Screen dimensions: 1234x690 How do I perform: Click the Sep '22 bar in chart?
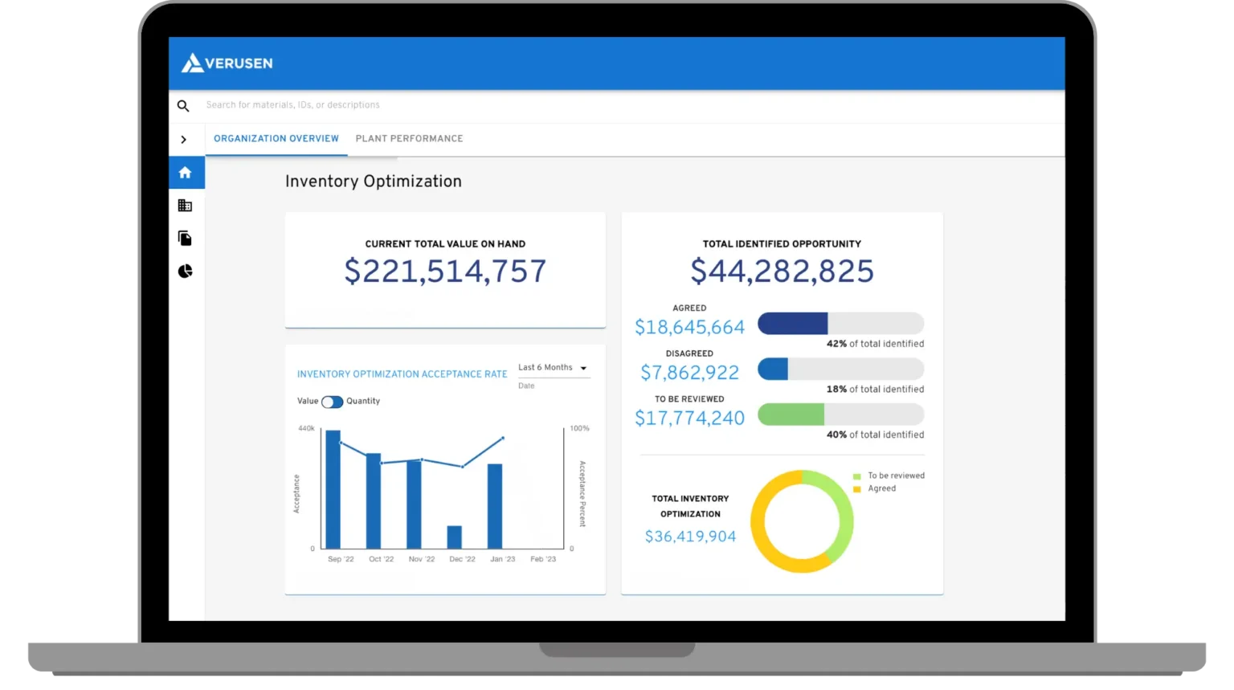(333, 489)
